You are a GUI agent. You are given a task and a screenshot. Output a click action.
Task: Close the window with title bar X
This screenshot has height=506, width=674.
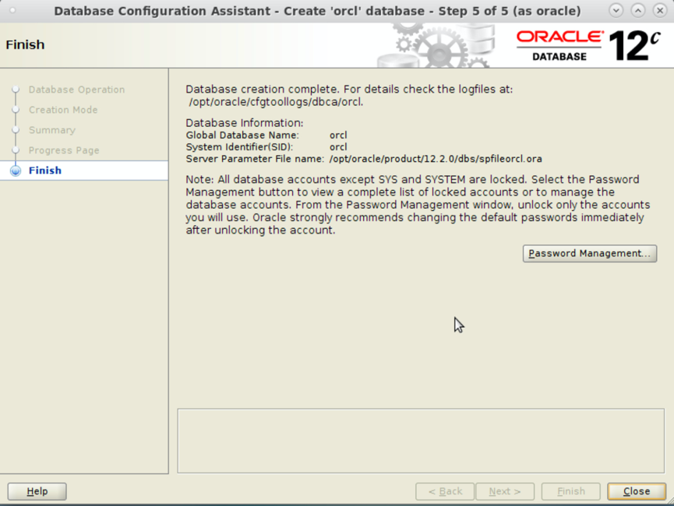(x=660, y=10)
